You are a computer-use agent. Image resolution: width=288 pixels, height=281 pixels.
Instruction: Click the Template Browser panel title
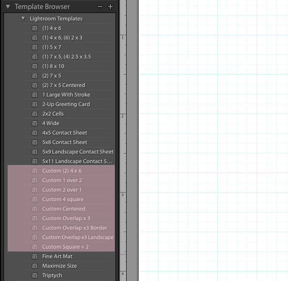(x=42, y=7)
